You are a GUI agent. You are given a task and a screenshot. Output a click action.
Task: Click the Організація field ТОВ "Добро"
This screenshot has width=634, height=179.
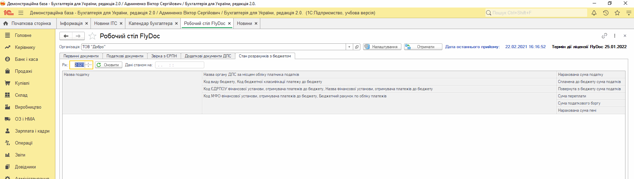(213, 47)
